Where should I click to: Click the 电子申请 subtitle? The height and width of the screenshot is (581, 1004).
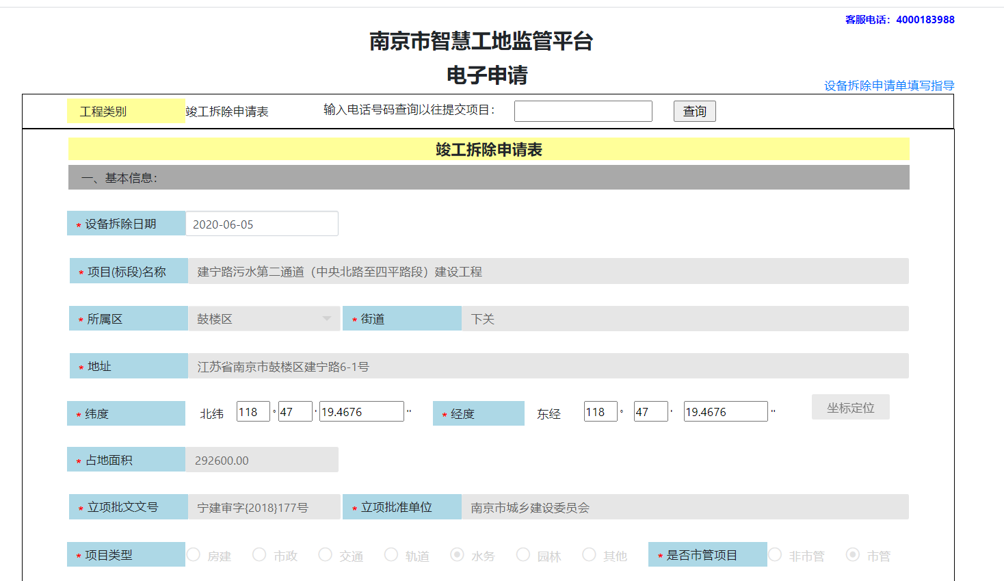tap(487, 75)
